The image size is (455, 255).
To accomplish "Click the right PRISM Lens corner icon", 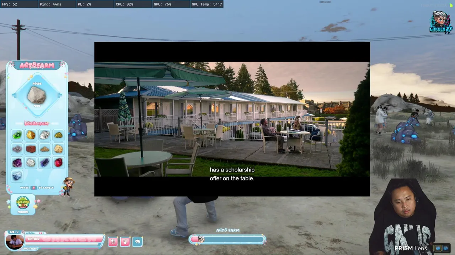I will coord(446,248).
